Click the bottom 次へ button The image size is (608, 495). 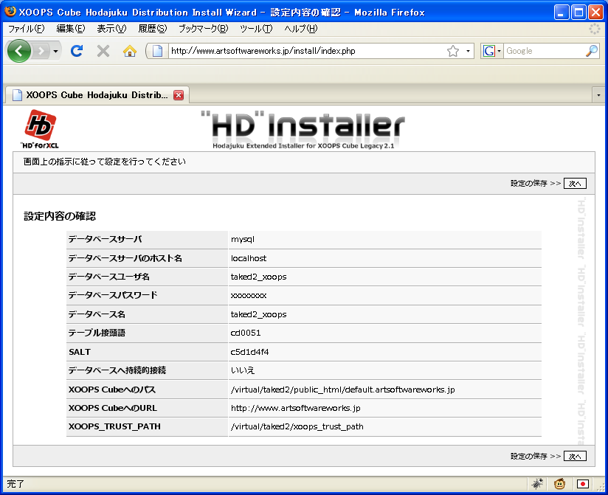pos(575,456)
